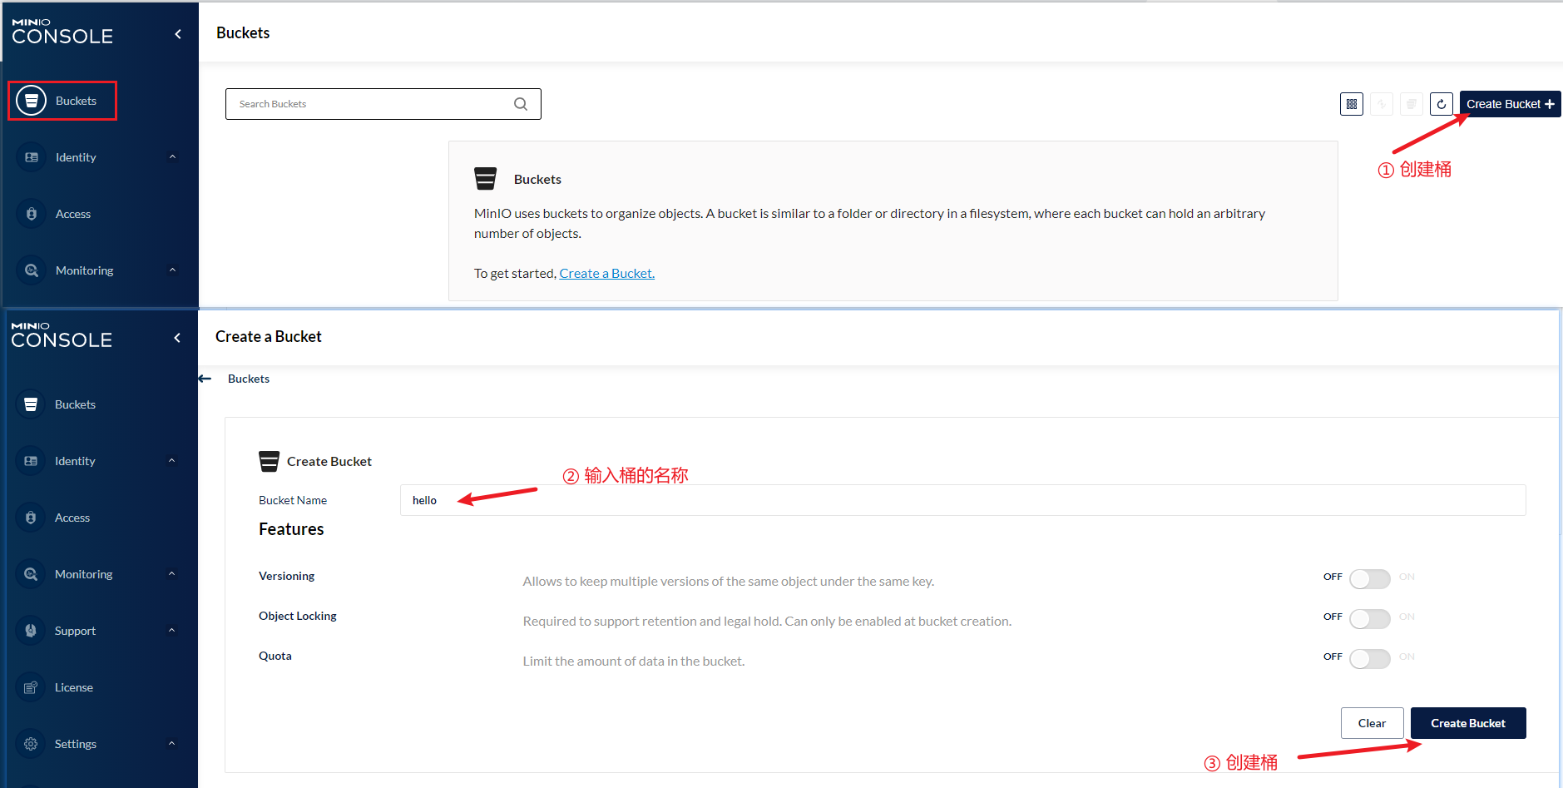Screen dimensions: 1563x788
Task: Click the 'Features' heading
Action: click(291, 529)
